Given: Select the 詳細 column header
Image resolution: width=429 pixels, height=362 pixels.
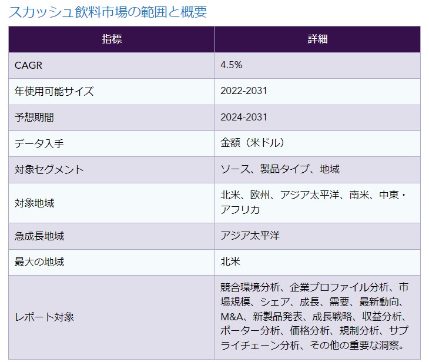Looking at the screenshot, I should (317, 39).
